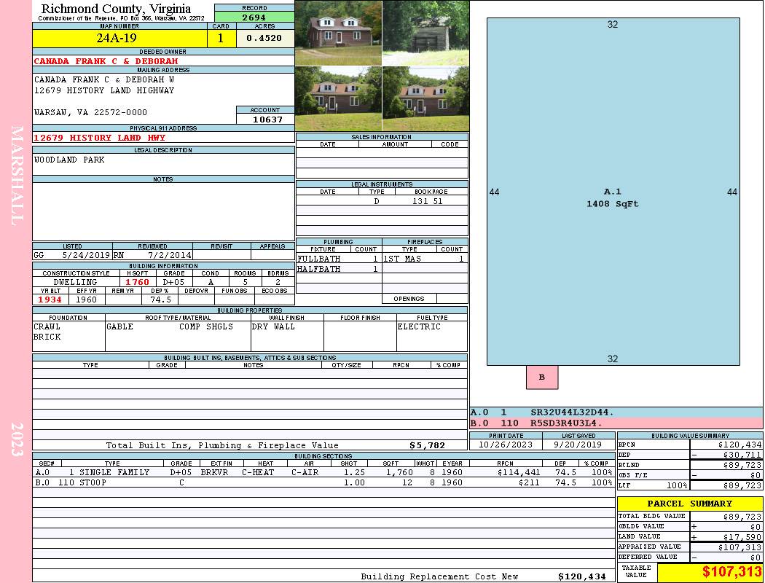Click the pink stoop section B in the sketch

click(x=542, y=377)
